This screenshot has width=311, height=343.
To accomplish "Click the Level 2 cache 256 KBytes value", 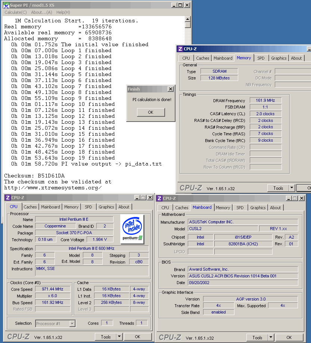I will pyautogui.click(x=111, y=302).
